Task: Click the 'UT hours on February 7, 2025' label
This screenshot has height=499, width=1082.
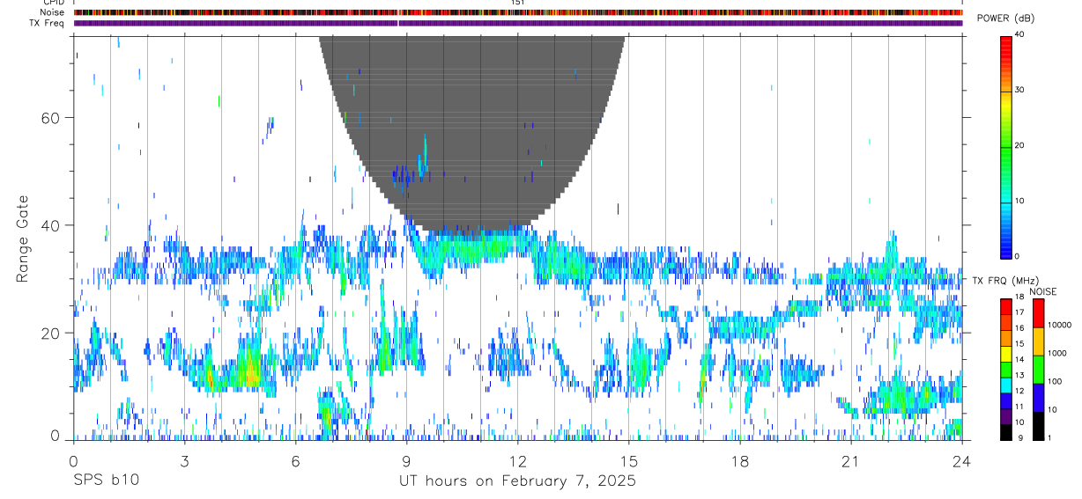Action: (516, 481)
